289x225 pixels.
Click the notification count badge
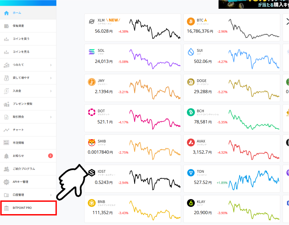click(51, 156)
